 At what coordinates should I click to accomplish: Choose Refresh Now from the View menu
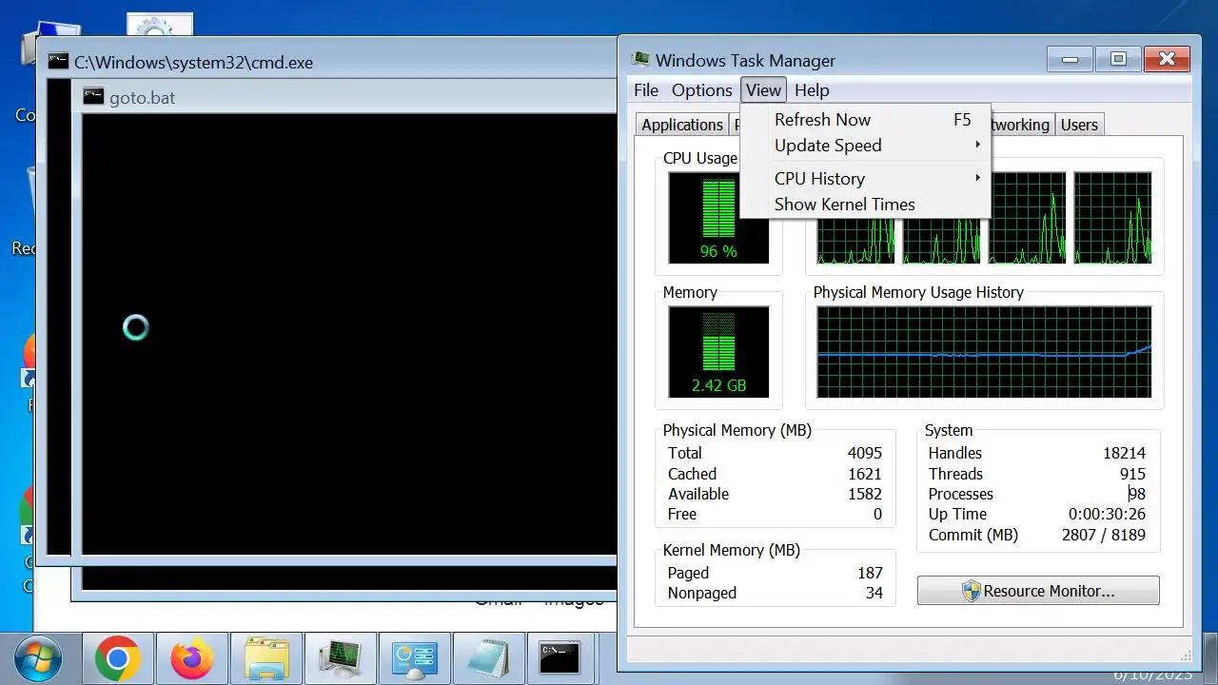[x=866, y=120]
